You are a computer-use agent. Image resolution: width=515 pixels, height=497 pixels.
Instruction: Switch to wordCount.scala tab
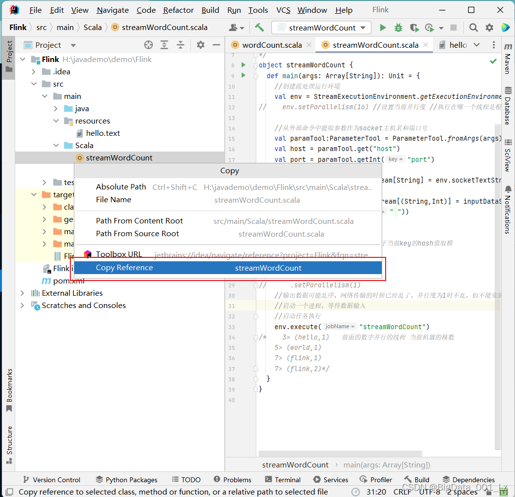(272, 45)
